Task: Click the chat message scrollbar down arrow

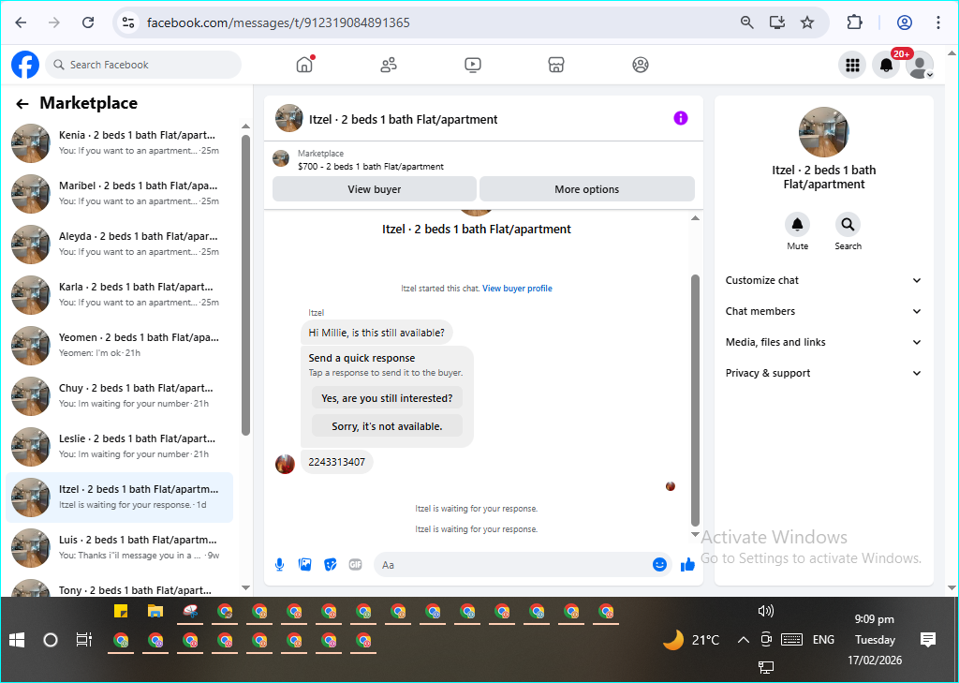Action: [695, 534]
